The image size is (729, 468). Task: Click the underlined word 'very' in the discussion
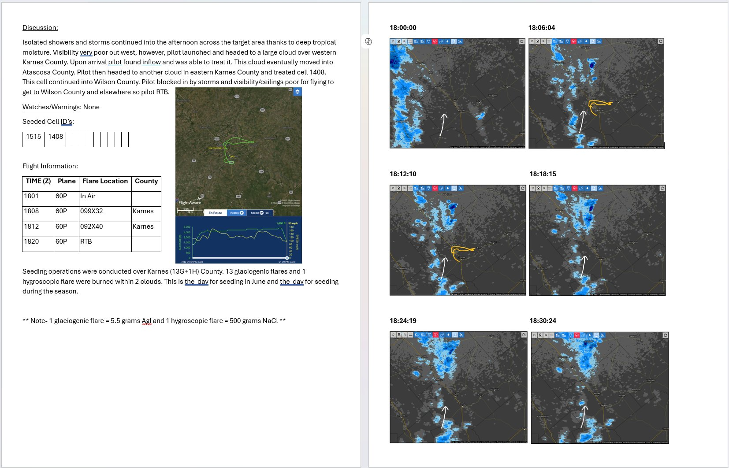point(86,52)
